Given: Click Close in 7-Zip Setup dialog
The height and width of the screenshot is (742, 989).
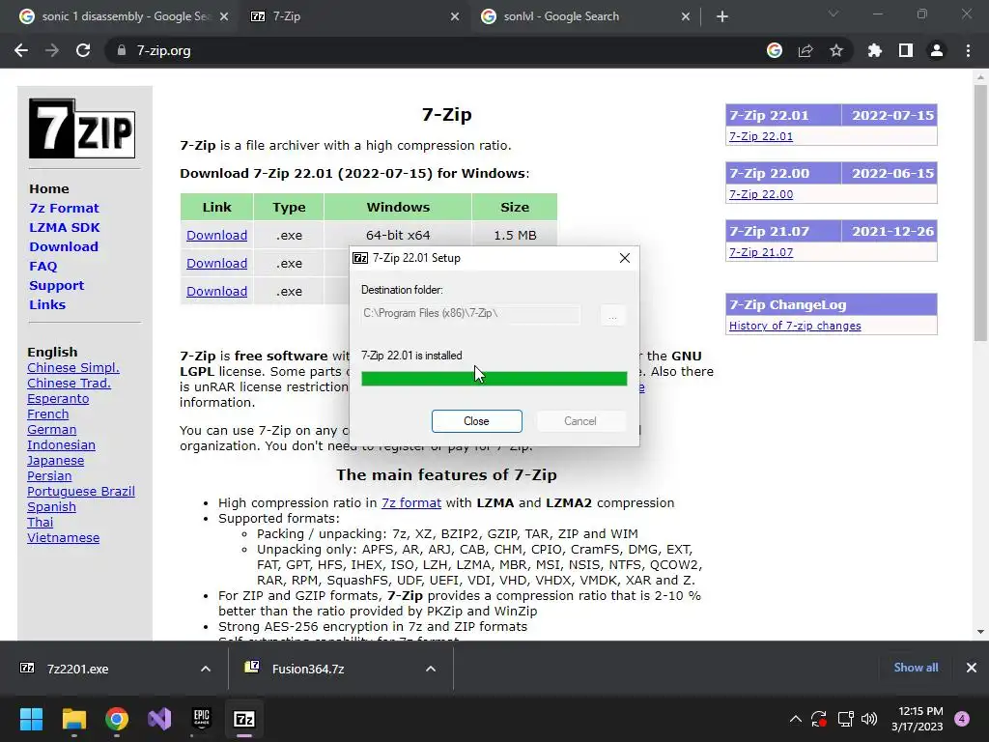Looking at the screenshot, I should [477, 421].
